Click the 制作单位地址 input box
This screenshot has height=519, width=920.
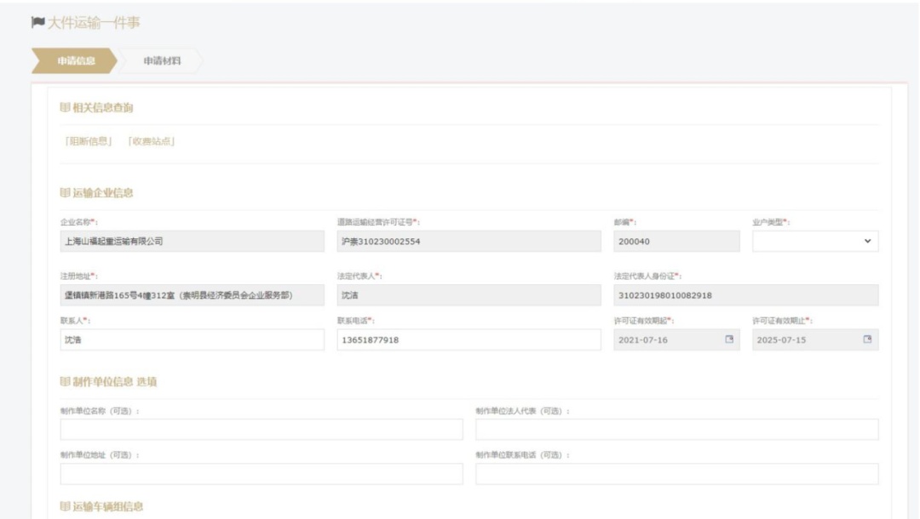tap(262, 474)
